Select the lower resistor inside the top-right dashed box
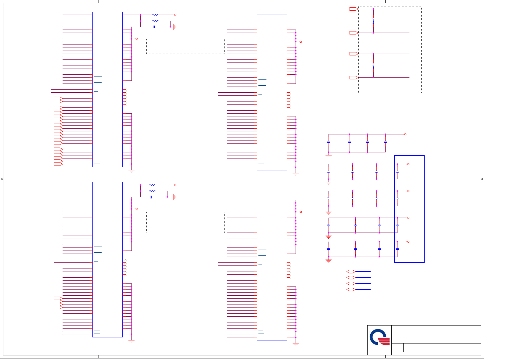This screenshot has height=363, width=514. point(373,66)
